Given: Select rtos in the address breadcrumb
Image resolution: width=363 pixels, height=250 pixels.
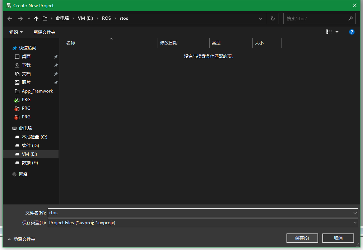Looking at the screenshot, I should click(124, 18).
